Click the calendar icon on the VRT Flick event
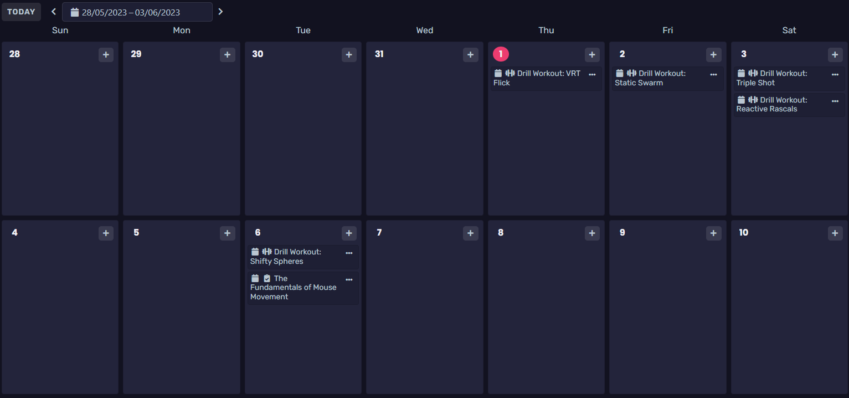Image resolution: width=849 pixels, height=398 pixels. pos(497,73)
